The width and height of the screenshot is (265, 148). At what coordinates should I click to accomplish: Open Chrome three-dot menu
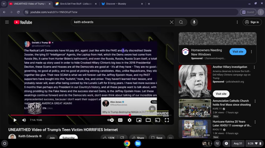[260, 12]
